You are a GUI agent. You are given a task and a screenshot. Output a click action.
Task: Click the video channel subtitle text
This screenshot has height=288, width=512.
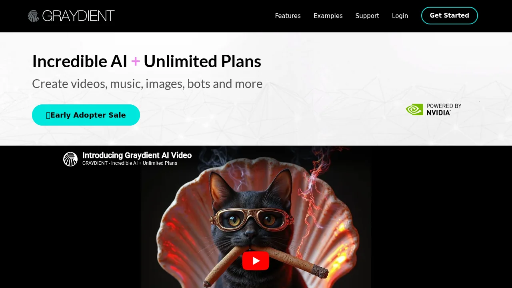click(x=130, y=163)
